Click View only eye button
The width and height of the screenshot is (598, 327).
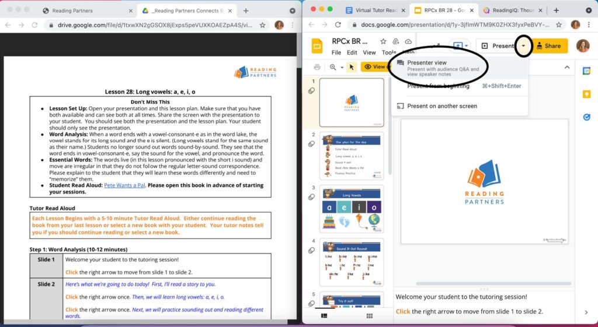[x=376, y=67]
